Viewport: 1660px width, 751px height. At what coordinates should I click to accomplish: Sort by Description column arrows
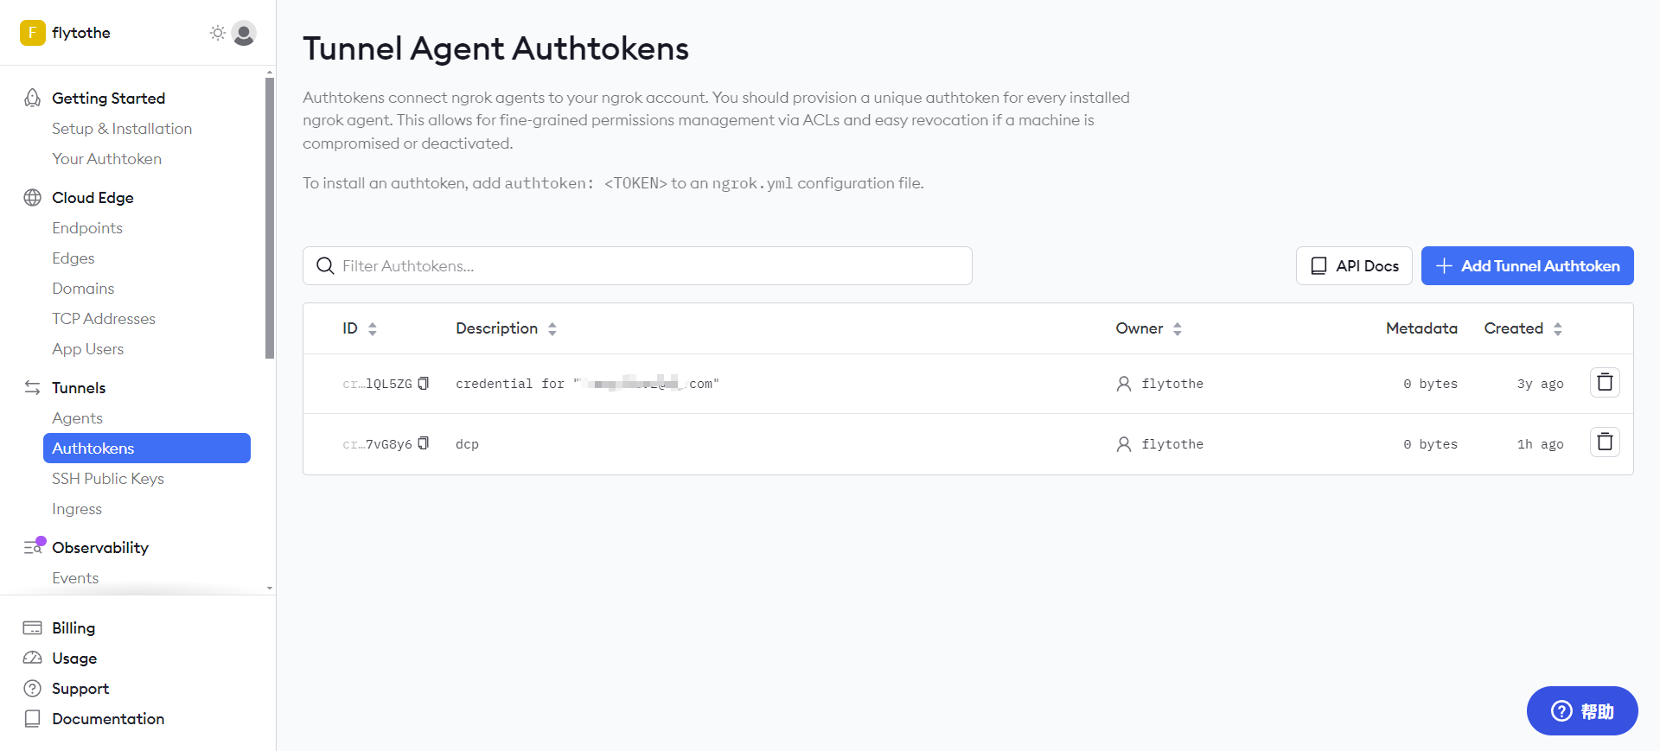click(552, 329)
